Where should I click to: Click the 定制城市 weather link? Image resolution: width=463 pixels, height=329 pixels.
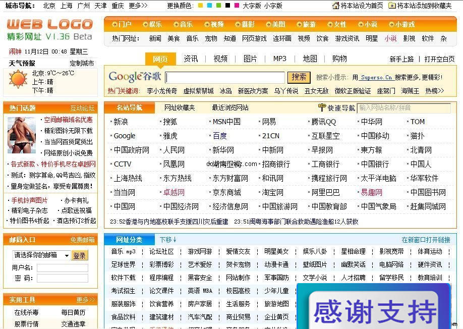pos(82,63)
